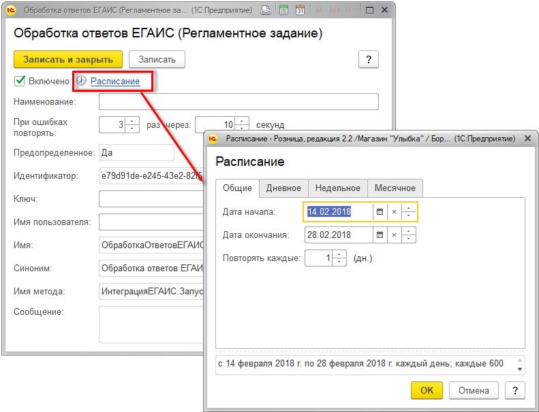Close the Расписание dialog window

click(x=527, y=139)
